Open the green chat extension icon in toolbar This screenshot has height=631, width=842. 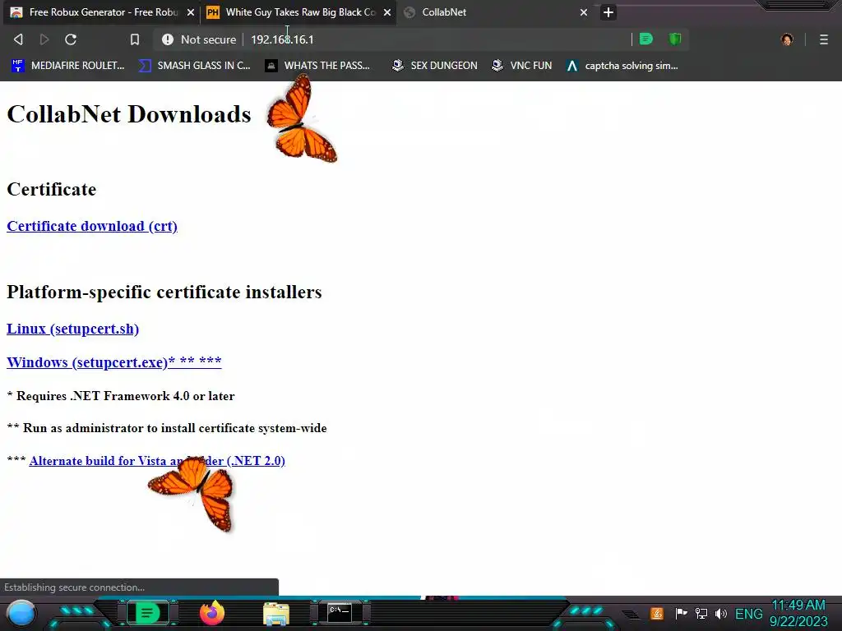(x=646, y=39)
